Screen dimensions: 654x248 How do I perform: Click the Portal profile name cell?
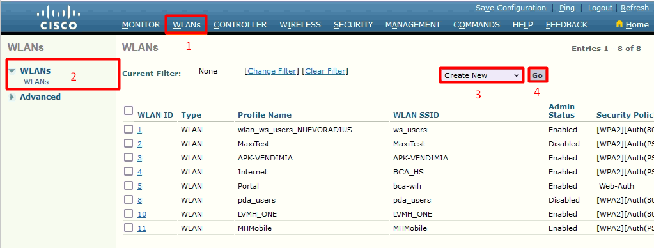coord(248,186)
